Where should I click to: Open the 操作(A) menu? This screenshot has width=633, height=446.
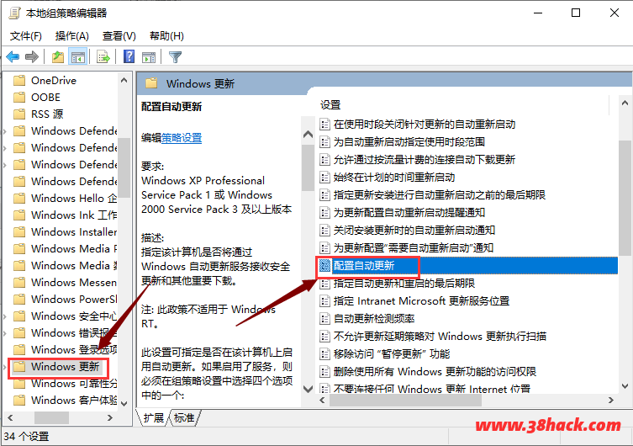[x=71, y=35]
